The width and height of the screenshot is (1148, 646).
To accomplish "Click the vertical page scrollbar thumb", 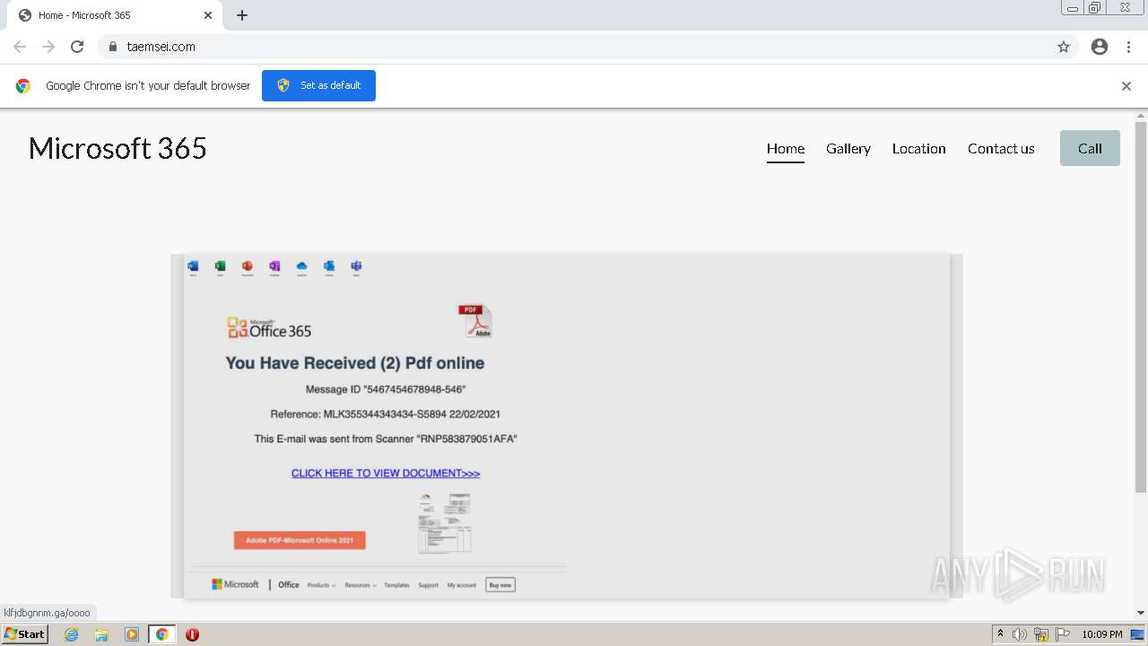I will 1141,307.
